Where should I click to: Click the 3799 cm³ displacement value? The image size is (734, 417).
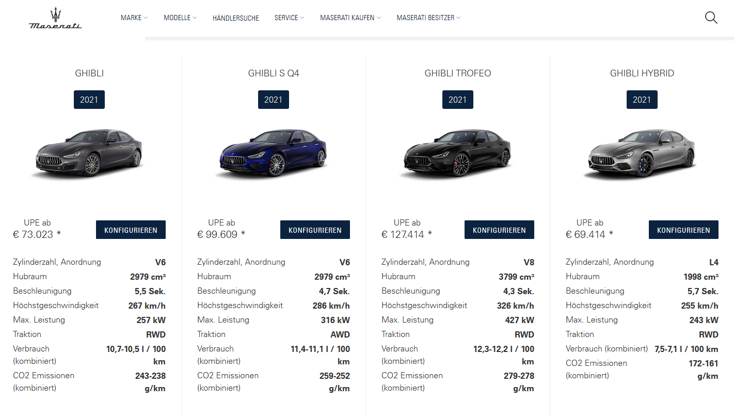tap(516, 277)
